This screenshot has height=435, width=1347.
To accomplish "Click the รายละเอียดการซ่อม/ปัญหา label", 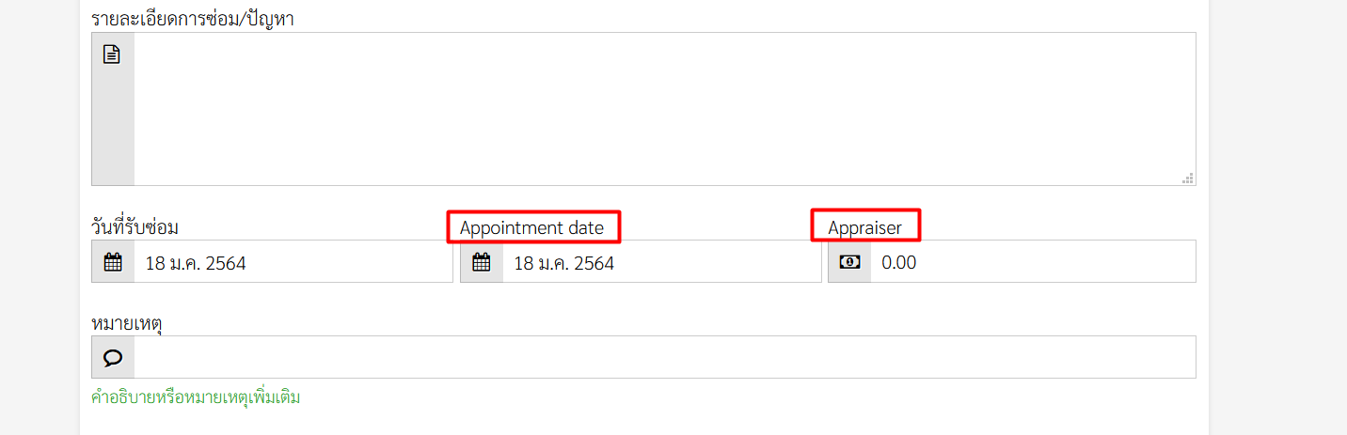I will click(x=193, y=18).
